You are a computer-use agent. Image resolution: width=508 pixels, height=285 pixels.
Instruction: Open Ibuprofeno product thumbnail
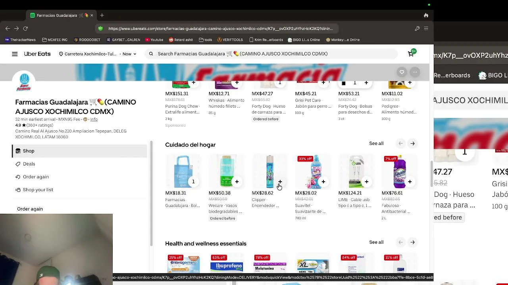click(x=227, y=264)
